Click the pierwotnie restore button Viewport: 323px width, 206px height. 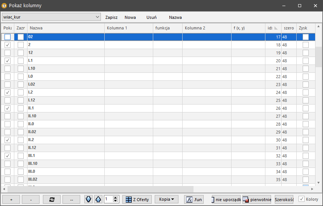click(x=257, y=200)
